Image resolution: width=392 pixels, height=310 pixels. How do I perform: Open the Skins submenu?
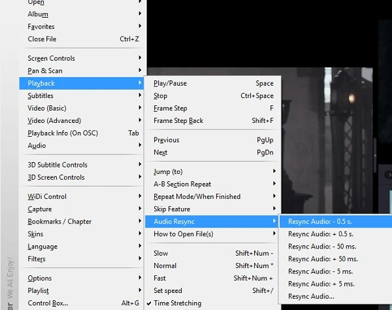(x=81, y=234)
